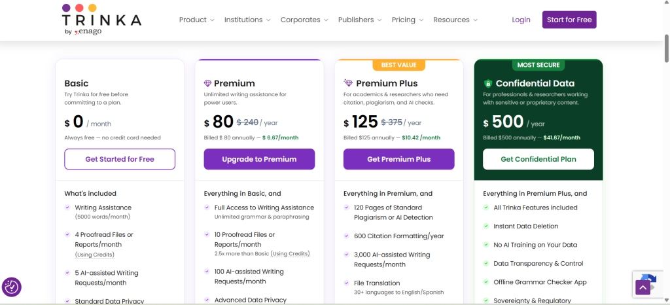Click checkmark beside 3,000 AI-assisted Writing Requests
This screenshot has height=305, width=670.
coord(347,255)
